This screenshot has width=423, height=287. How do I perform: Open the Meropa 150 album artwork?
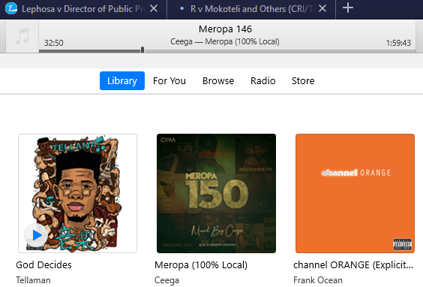(x=216, y=194)
